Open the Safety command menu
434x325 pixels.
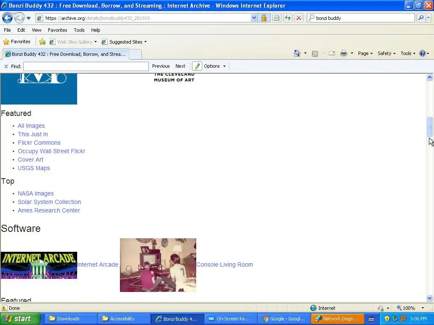tap(387, 53)
